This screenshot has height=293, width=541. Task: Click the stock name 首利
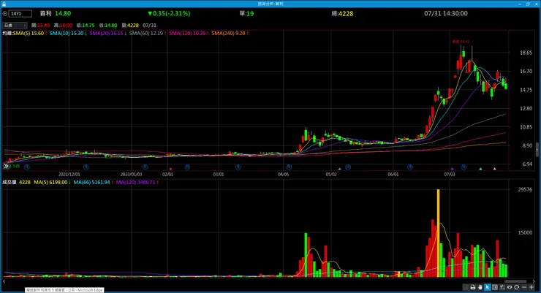pos(45,13)
